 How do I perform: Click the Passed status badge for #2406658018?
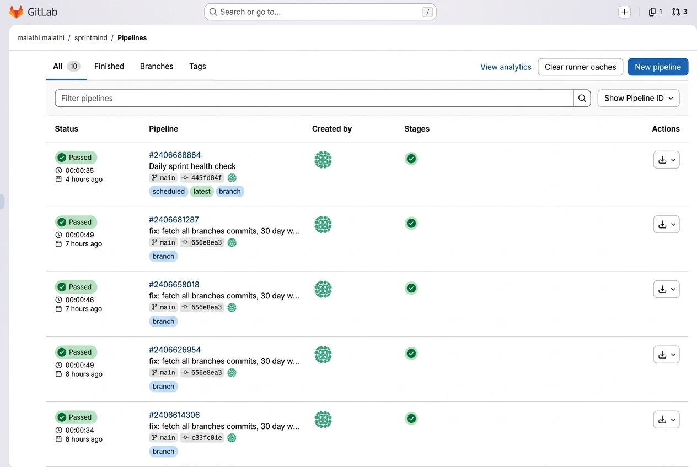coord(76,287)
